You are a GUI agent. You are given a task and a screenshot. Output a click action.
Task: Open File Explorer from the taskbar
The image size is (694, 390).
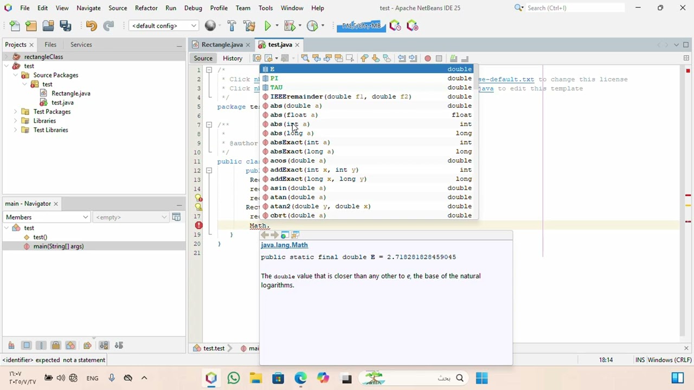256,378
